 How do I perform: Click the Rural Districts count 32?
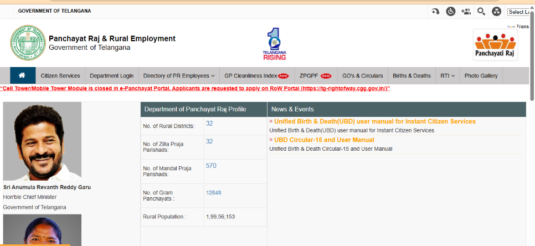pos(209,124)
